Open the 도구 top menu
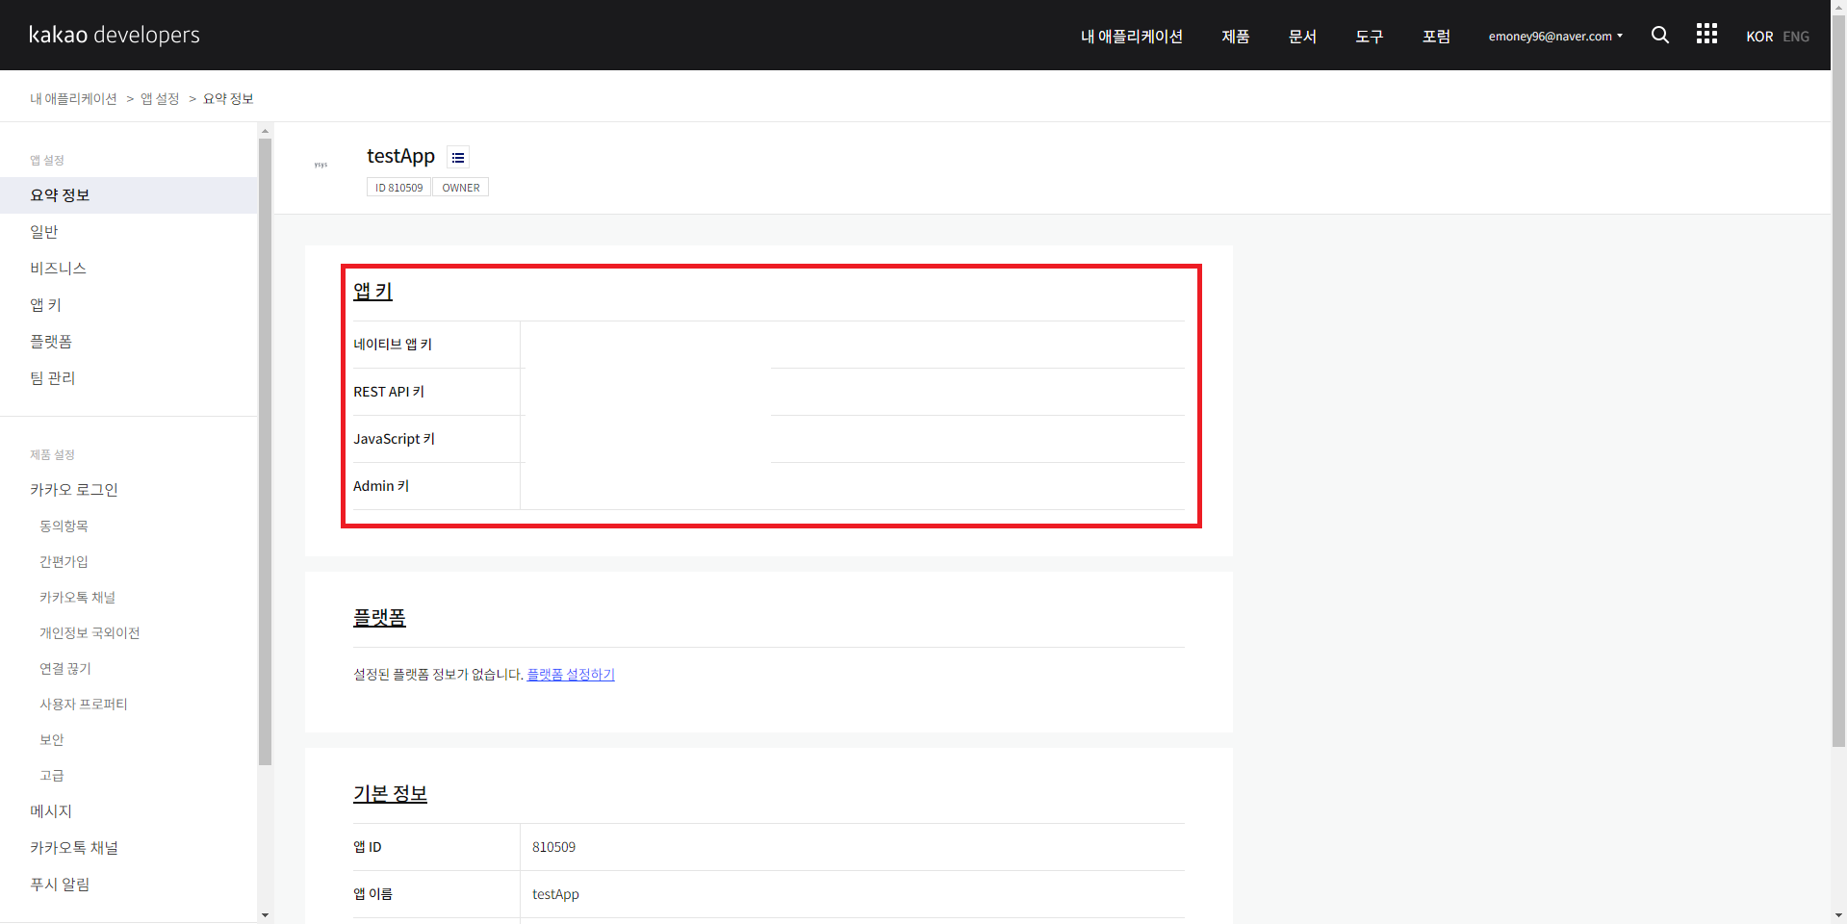1847x924 pixels. click(1370, 37)
